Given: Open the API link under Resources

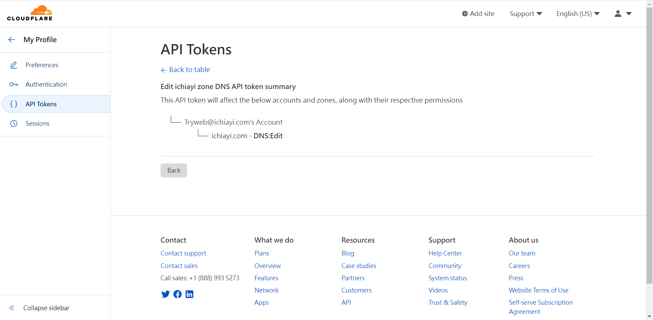Looking at the screenshot, I should (x=346, y=302).
